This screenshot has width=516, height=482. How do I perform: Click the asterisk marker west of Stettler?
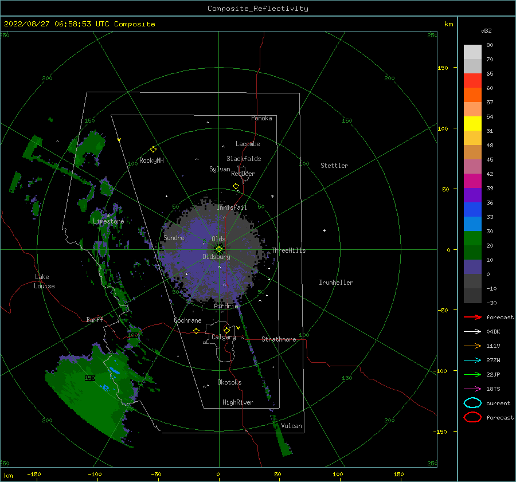272,197
